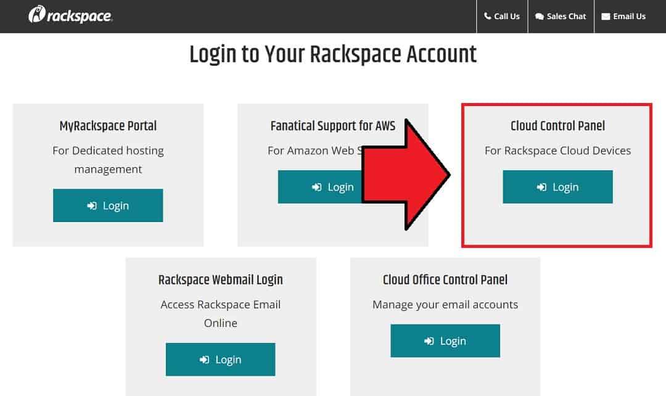Click 'For Dedicated hosting management' description
The image size is (666, 396).
(108, 160)
